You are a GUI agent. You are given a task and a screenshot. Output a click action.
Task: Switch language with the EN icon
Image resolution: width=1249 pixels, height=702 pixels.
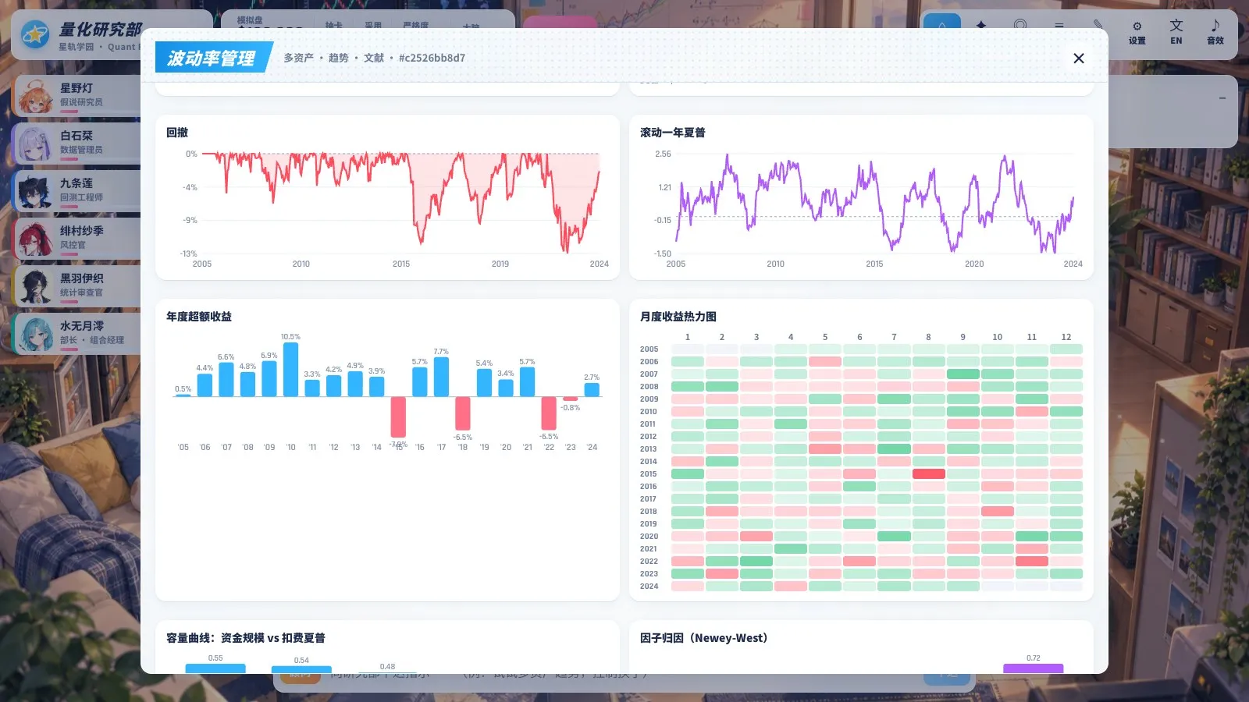point(1176,33)
